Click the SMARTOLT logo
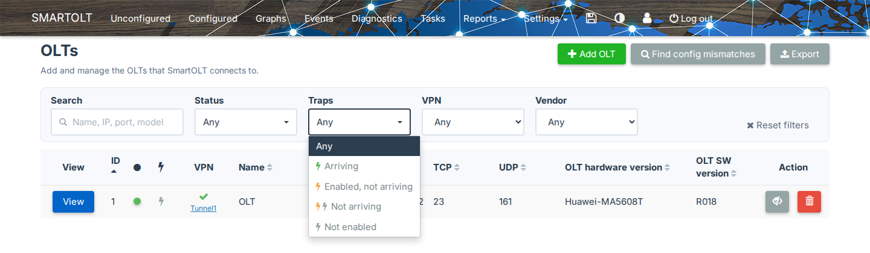Screen dimensions: 870x253 [x=62, y=17]
